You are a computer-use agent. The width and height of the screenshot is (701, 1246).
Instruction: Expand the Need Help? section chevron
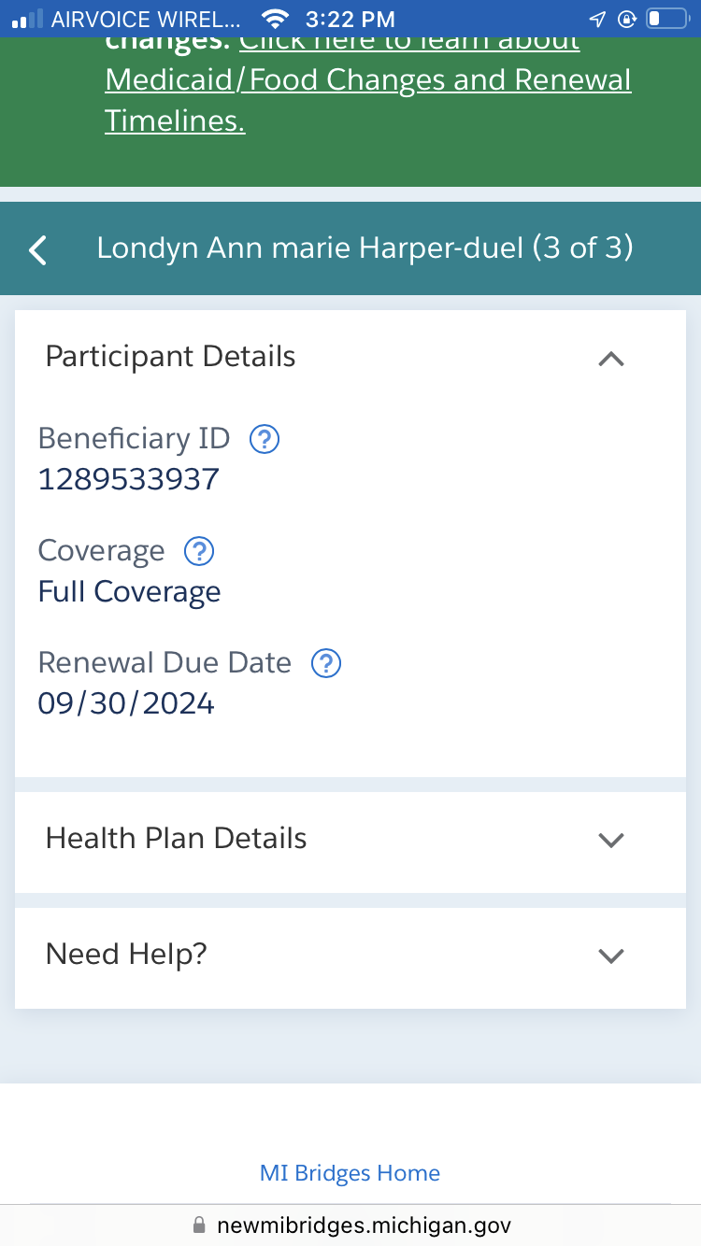pyautogui.click(x=610, y=956)
